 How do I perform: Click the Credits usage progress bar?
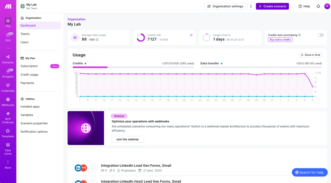[x=133, y=67]
